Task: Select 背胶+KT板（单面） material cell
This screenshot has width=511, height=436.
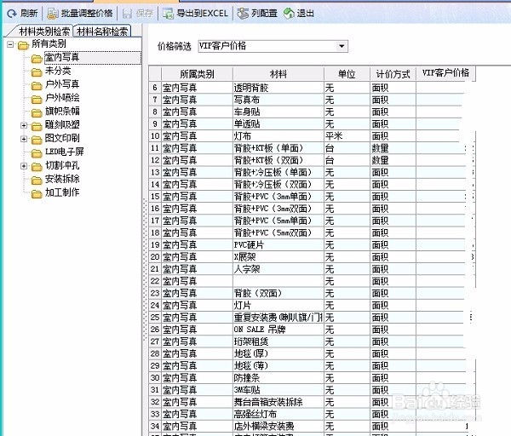Action: click(x=278, y=148)
